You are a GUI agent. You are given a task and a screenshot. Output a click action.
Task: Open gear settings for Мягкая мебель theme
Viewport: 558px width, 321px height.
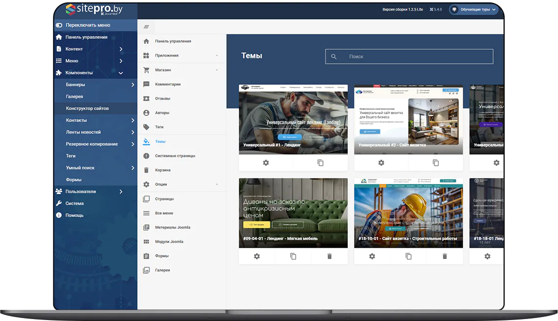tap(257, 257)
